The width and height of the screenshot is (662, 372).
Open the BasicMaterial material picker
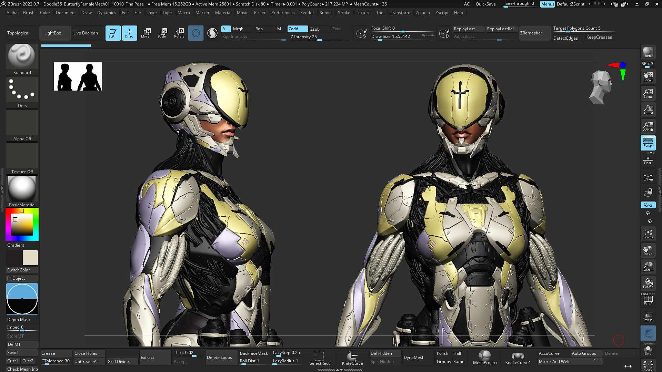coord(22,192)
